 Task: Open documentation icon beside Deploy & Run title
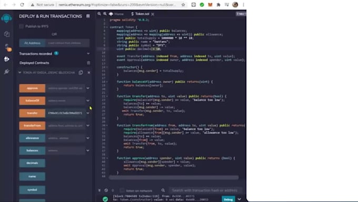(88, 16)
